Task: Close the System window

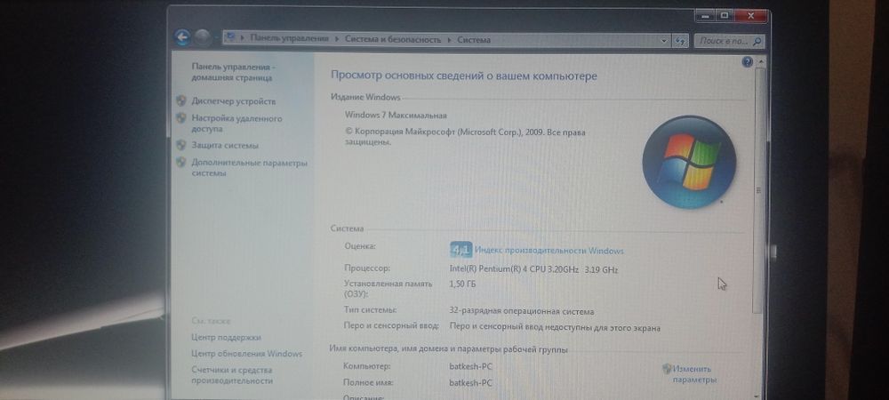Action: click(751, 16)
